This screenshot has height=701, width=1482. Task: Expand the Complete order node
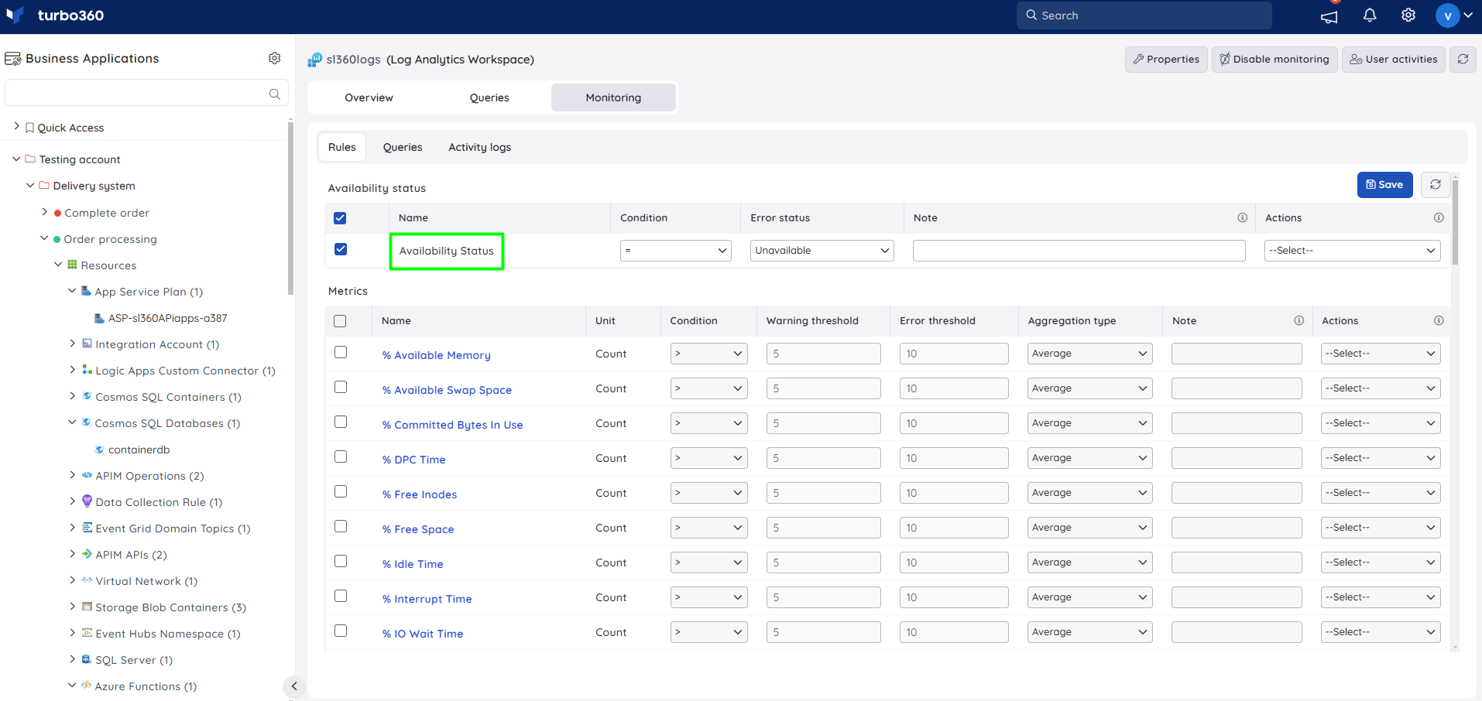44,211
